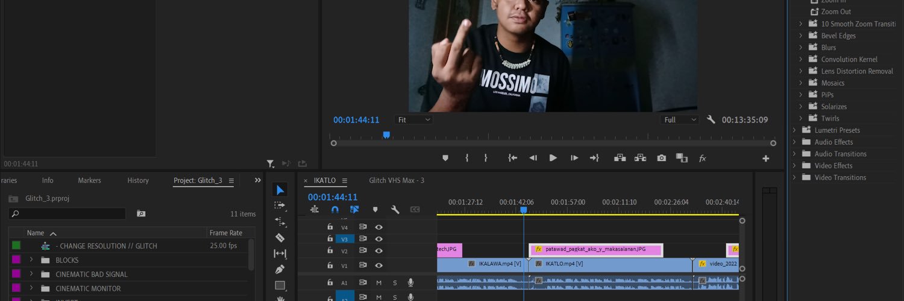Open timeline display settings wrench
The height and width of the screenshot is (301, 904).
pos(395,209)
